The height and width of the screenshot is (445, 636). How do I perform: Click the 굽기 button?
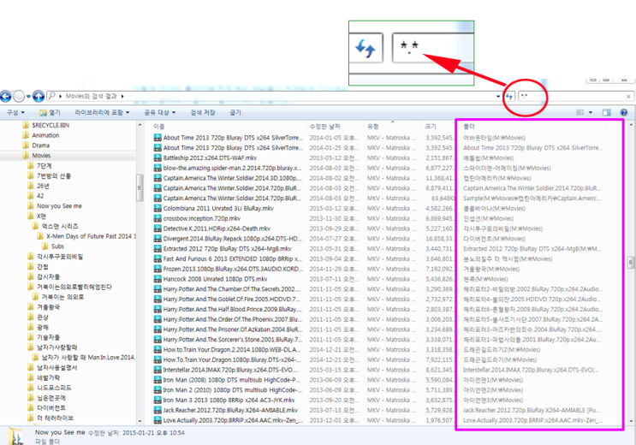235,112
